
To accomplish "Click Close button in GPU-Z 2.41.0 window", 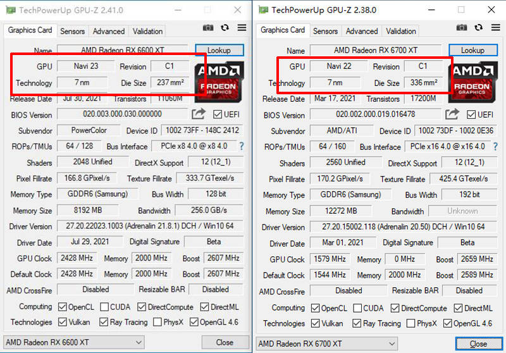I will (x=225, y=342).
